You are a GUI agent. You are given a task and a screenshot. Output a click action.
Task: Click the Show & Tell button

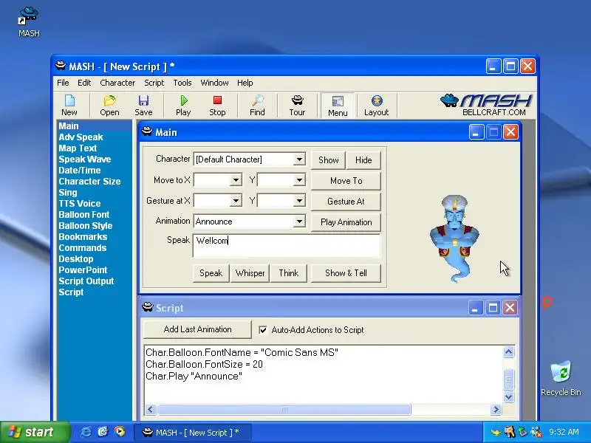pos(346,273)
